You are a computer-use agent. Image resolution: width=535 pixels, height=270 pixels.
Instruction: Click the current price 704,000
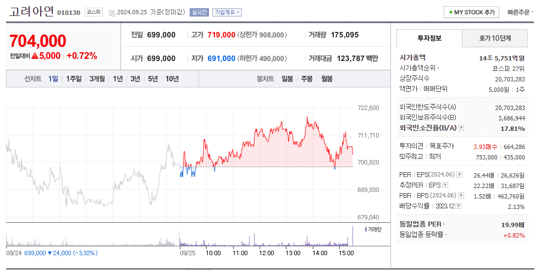[x=38, y=41]
